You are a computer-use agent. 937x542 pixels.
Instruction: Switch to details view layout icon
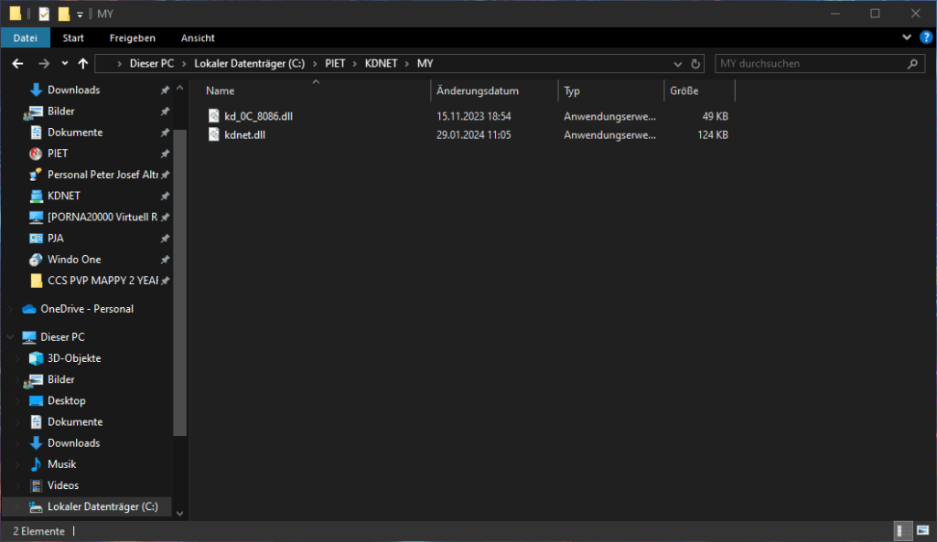point(902,531)
